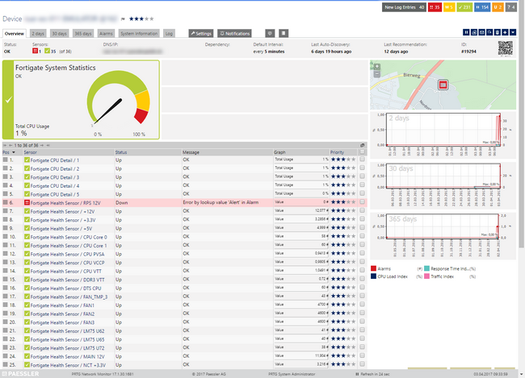Click the red device marker on the map
Image resolution: width=525 pixels, height=378 pixels.
pyautogui.click(x=443, y=85)
